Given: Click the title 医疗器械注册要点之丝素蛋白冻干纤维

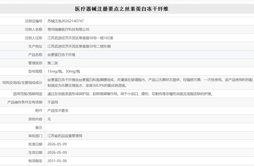Looking at the screenshot, I should tap(122, 9).
